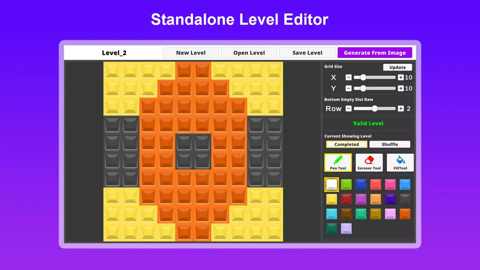Pick the dark teal green block swatch
Screen dimensions: 480x270
click(x=331, y=228)
